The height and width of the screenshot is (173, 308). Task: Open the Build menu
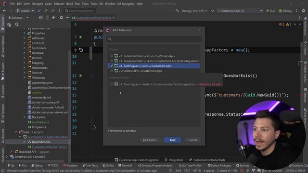pyautogui.click(x=69, y=4)
